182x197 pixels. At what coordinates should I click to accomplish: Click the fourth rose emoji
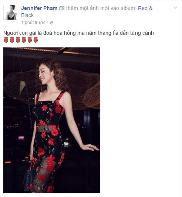pos(24,40)
